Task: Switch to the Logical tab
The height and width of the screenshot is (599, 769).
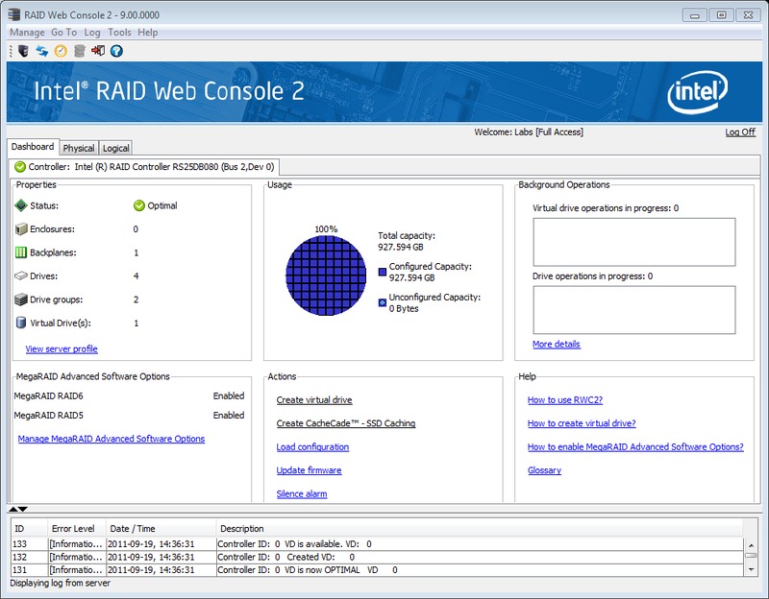Action: click(x=116, y=148)
